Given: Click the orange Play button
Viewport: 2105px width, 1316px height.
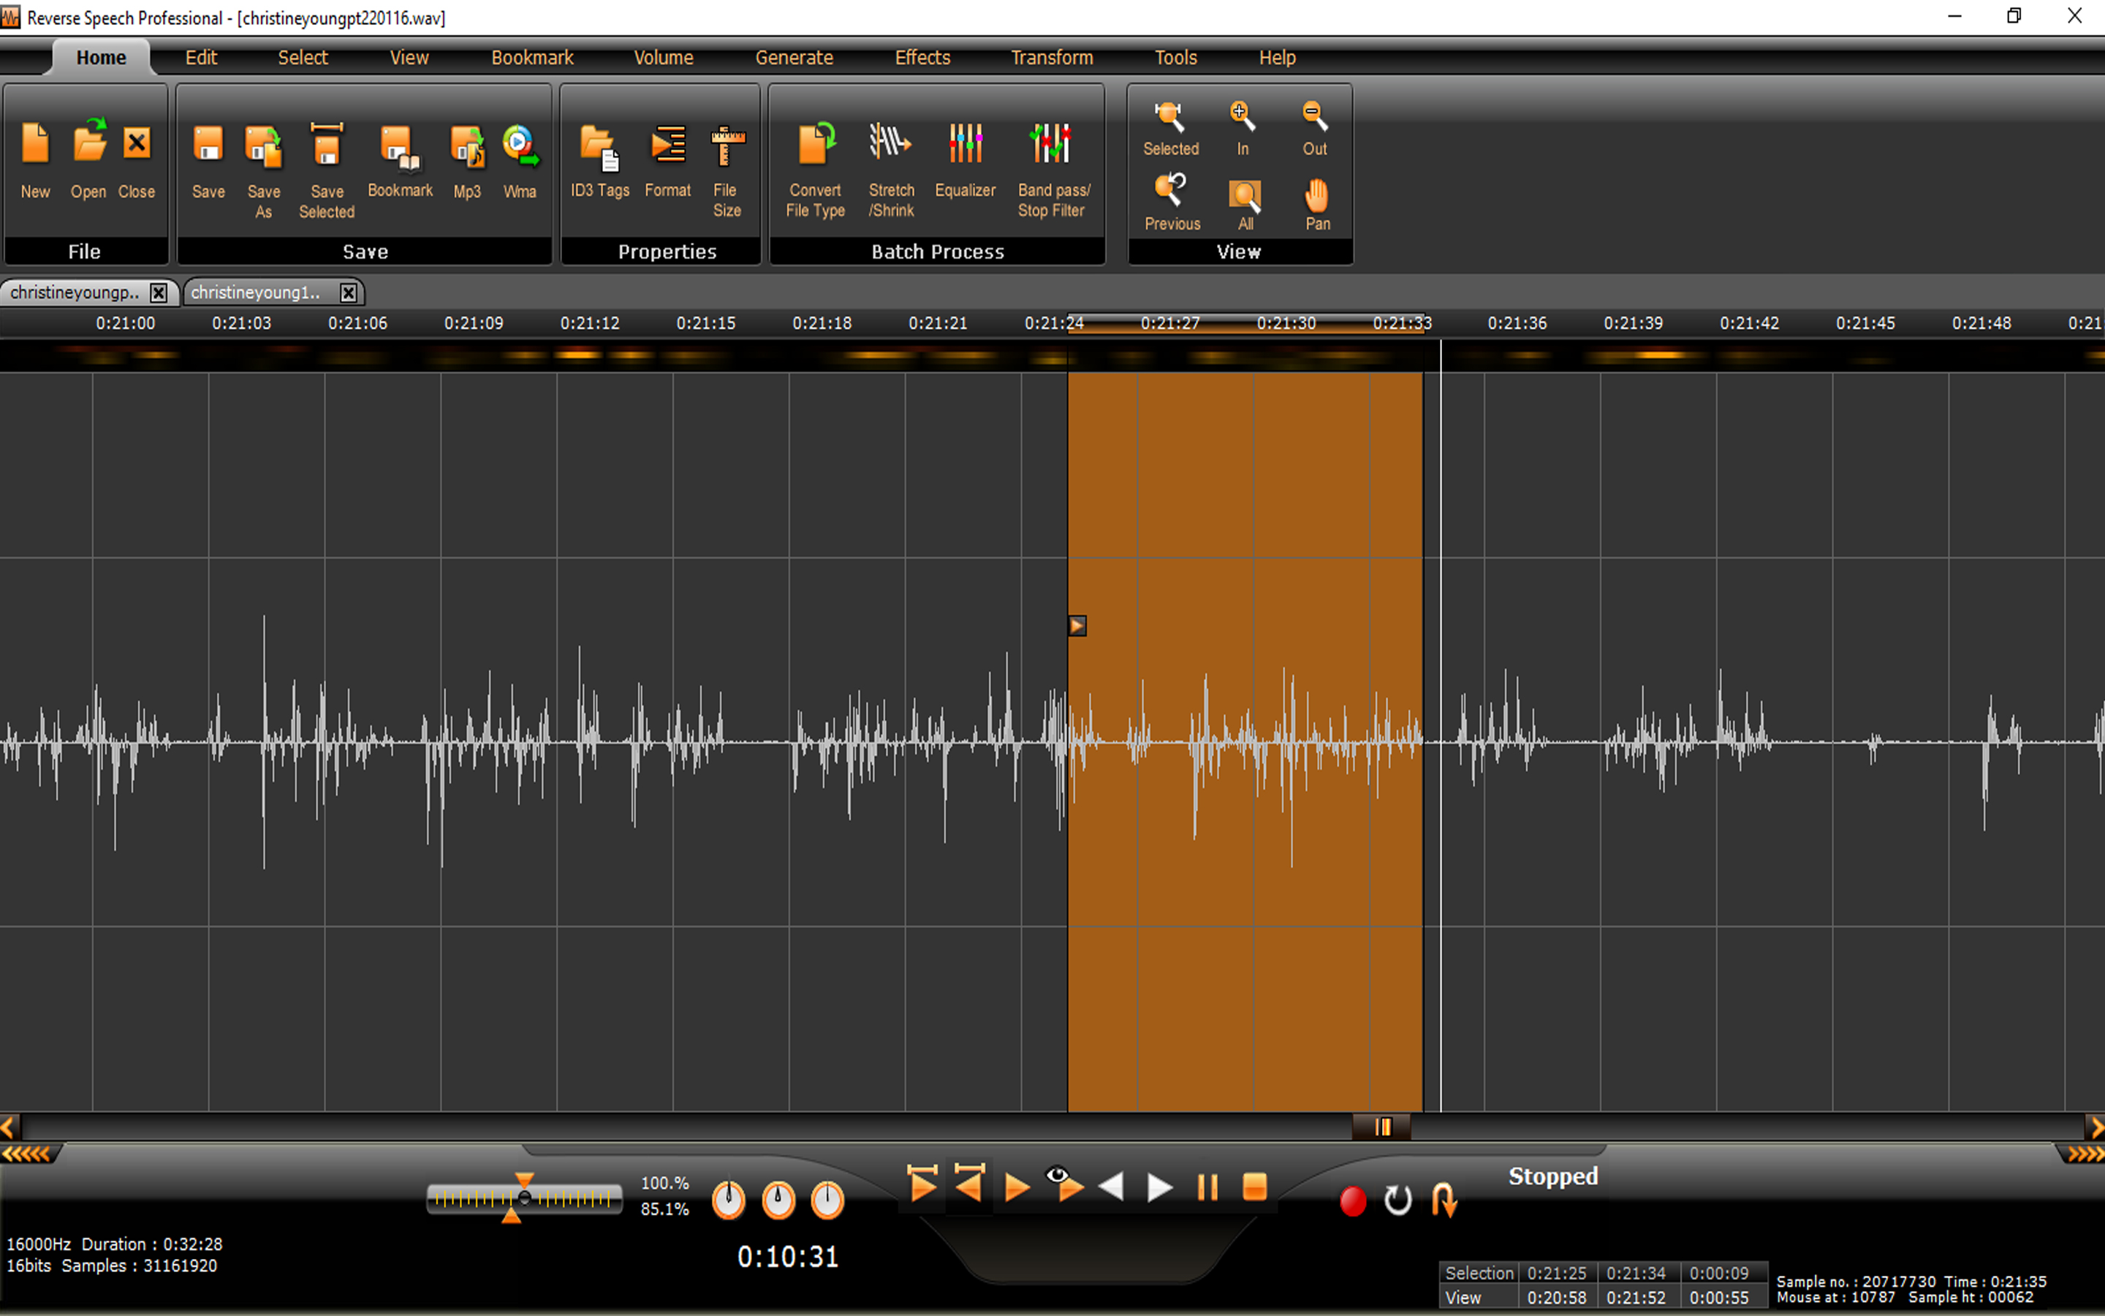Looking at the screenshot, I should (x=1017, y=1188).
